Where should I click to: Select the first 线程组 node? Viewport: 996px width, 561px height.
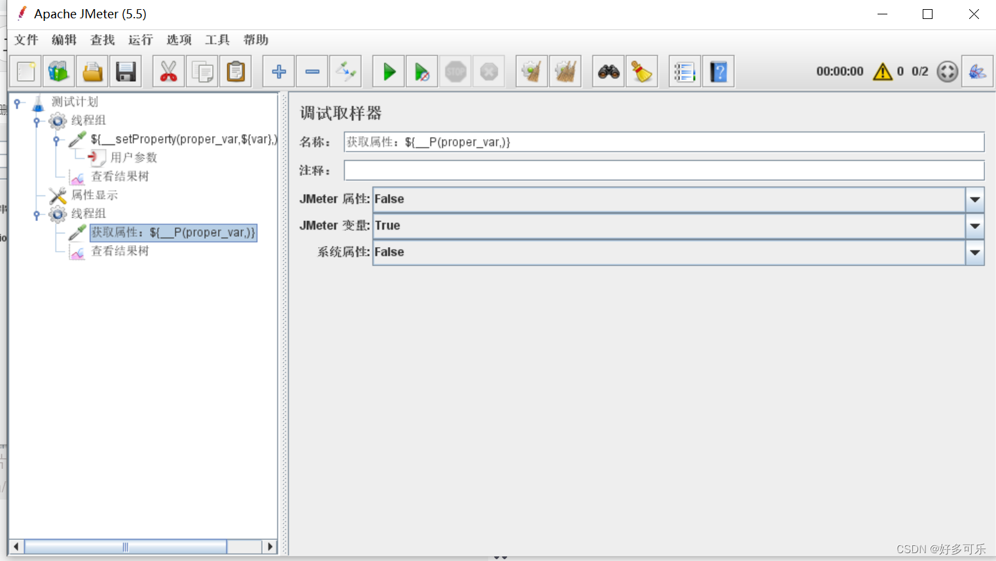(x=88, y=120)
